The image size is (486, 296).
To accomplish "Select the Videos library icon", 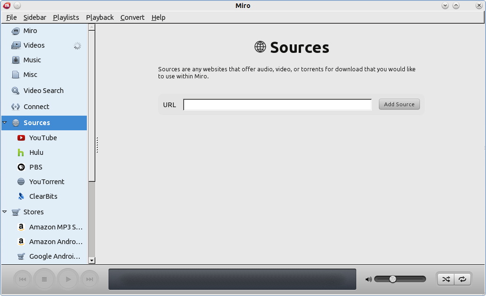I will [x=16, y=46].
